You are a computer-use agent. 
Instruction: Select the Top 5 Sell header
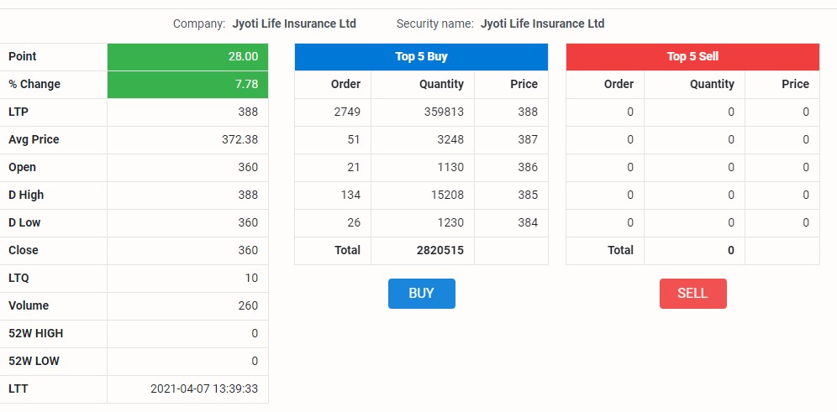pyautogui.click(x=692, y=56)
